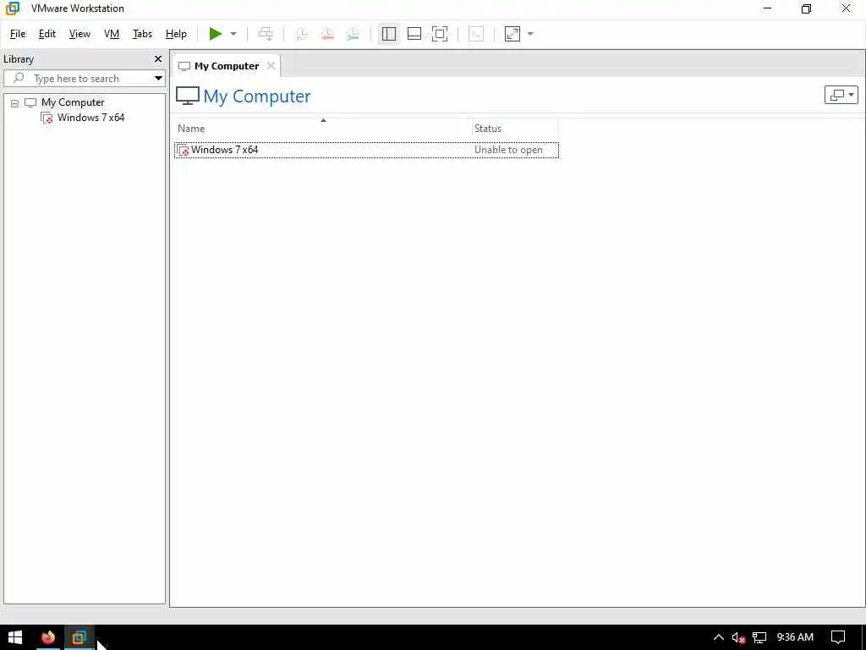Open the Windows Start menu
This screenshot has width=866, height=650.
point(15,637)
